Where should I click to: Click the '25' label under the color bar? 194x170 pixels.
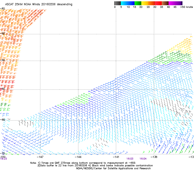(x=148, y=7)
